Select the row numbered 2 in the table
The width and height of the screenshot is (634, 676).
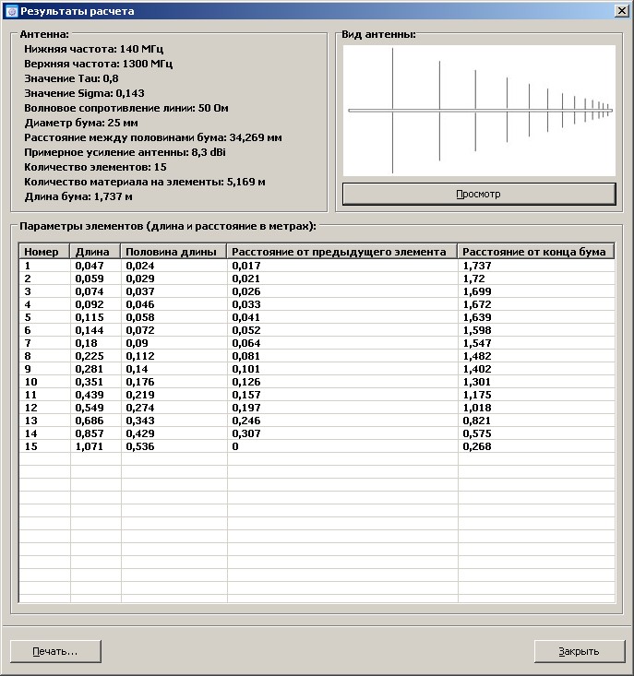[317, 279]
